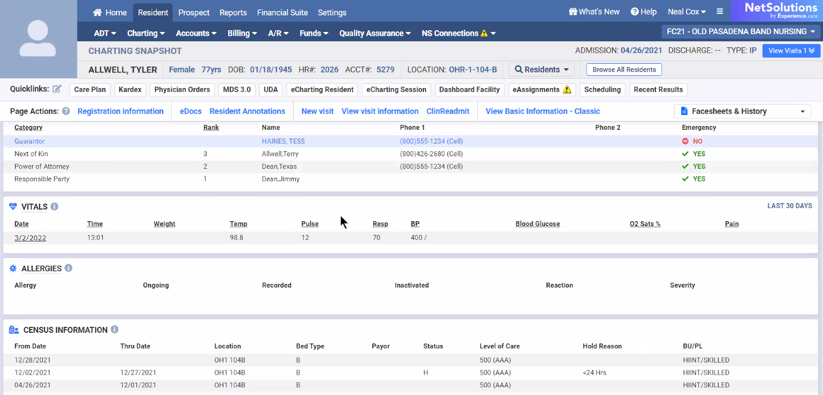The image size is (823, 395).
Task: Open the Charting menu
Action: [146, 33]
